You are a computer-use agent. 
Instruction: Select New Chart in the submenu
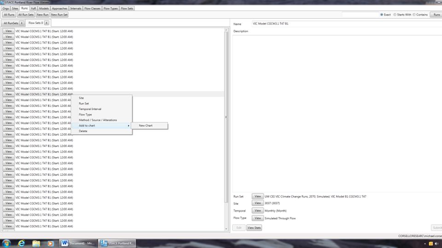149,126
